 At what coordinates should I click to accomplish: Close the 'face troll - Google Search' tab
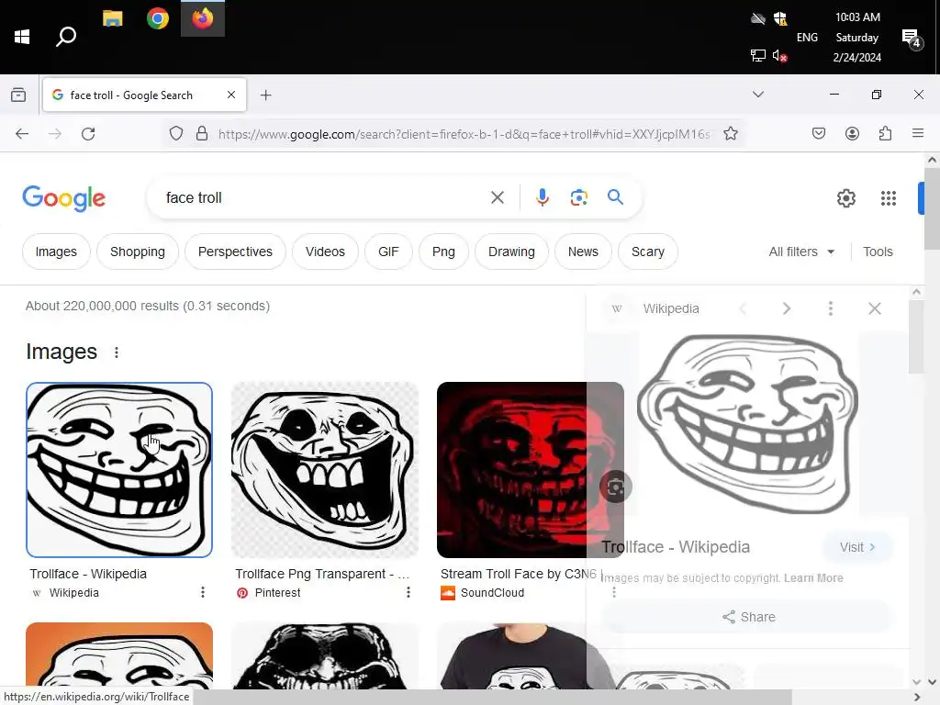[230, 95]
